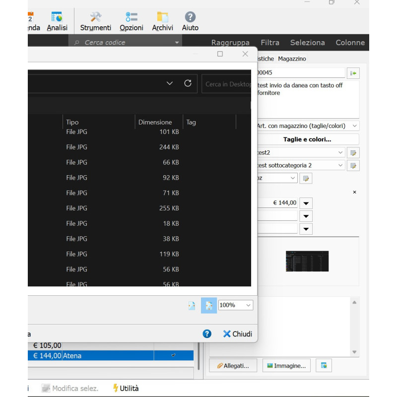Expand the Cerca codice search dropdown arrow

[x=177, y=43]
